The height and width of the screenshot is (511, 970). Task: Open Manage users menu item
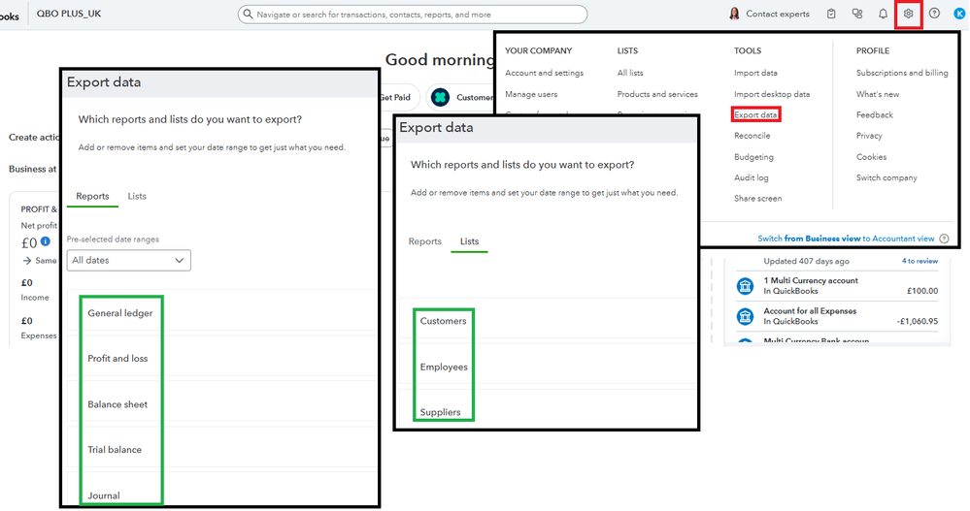[531, 94]
